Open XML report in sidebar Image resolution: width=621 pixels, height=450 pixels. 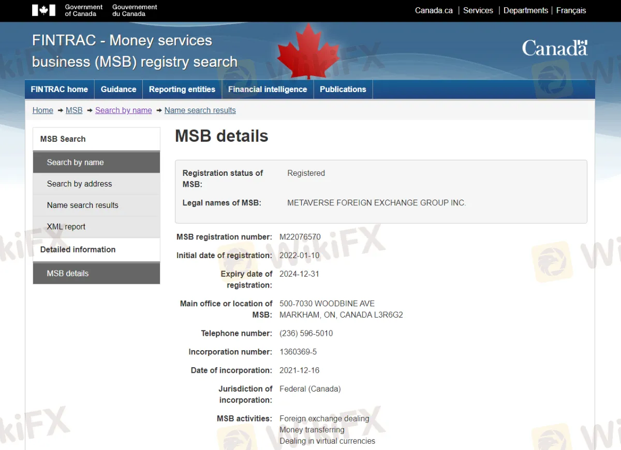[x=96, y=227]
